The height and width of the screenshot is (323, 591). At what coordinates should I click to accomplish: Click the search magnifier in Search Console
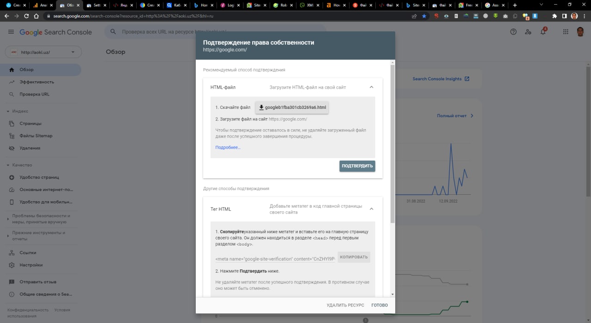pos(112,32)
